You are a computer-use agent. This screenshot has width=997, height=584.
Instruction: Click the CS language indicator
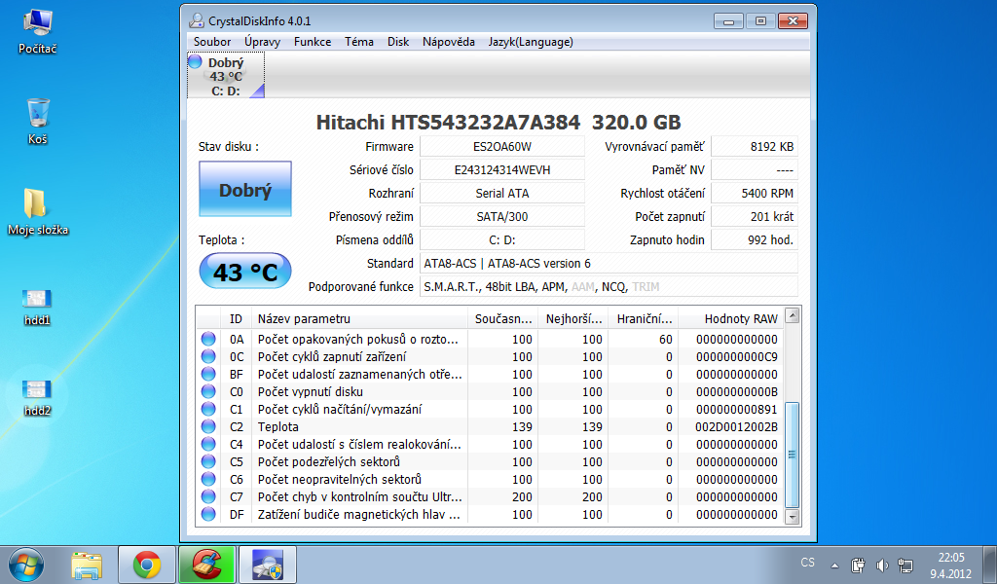pos(807,563)
